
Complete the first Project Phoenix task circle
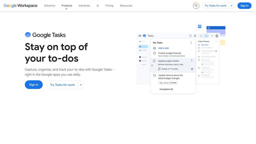coord(199,48)
